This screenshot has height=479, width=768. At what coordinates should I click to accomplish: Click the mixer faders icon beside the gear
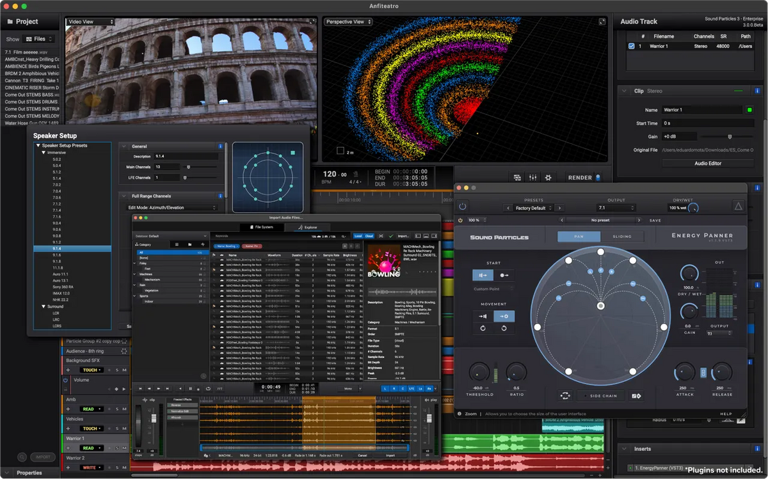coord(532,177)
